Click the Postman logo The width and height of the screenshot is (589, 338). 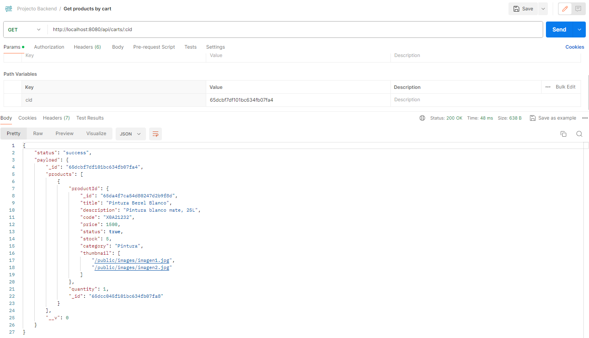[8, 8]
